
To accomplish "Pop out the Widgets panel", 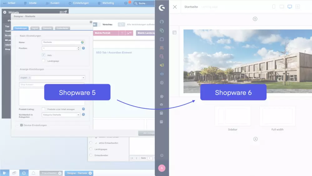I will click(x=65, y=12).
